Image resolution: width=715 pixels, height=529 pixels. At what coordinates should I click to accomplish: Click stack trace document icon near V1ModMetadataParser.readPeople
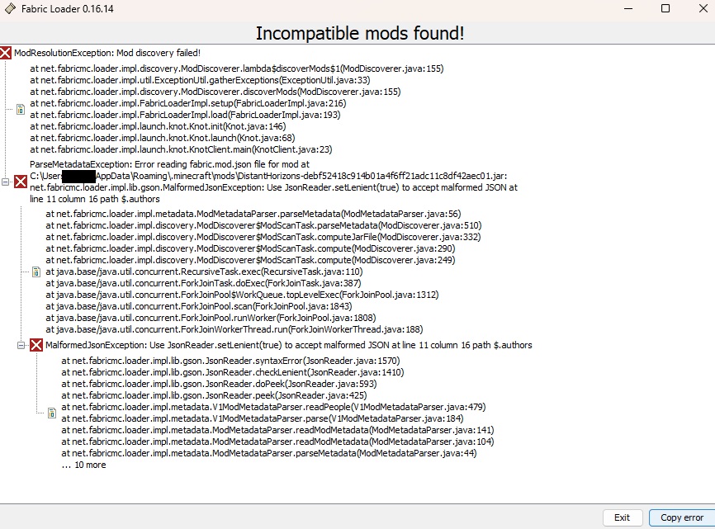[x=52, y=413]
